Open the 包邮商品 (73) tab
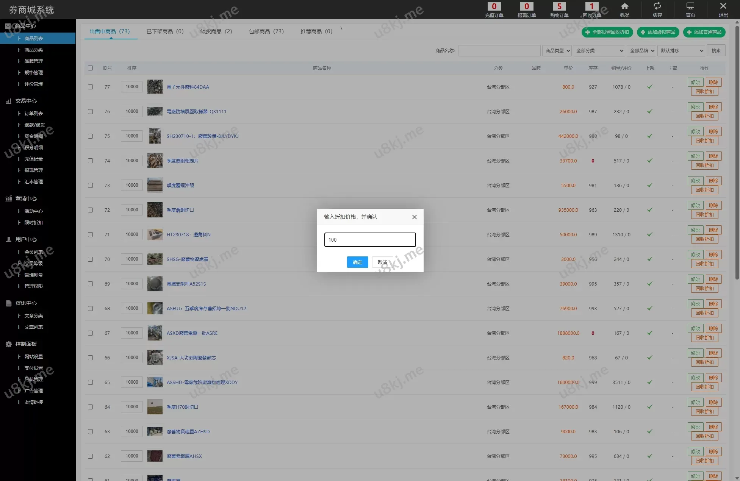The width and height of the screenshot is (740, 481). point(266,31)
